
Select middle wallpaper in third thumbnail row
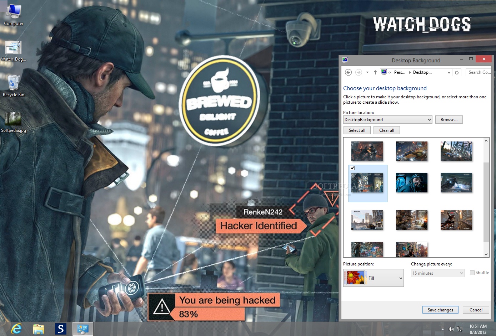tap(412, 220)
